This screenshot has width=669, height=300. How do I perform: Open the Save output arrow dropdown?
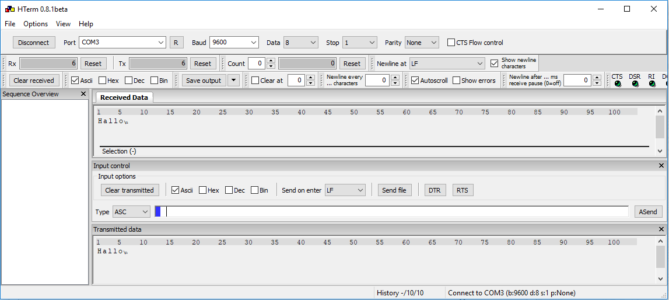234,80
